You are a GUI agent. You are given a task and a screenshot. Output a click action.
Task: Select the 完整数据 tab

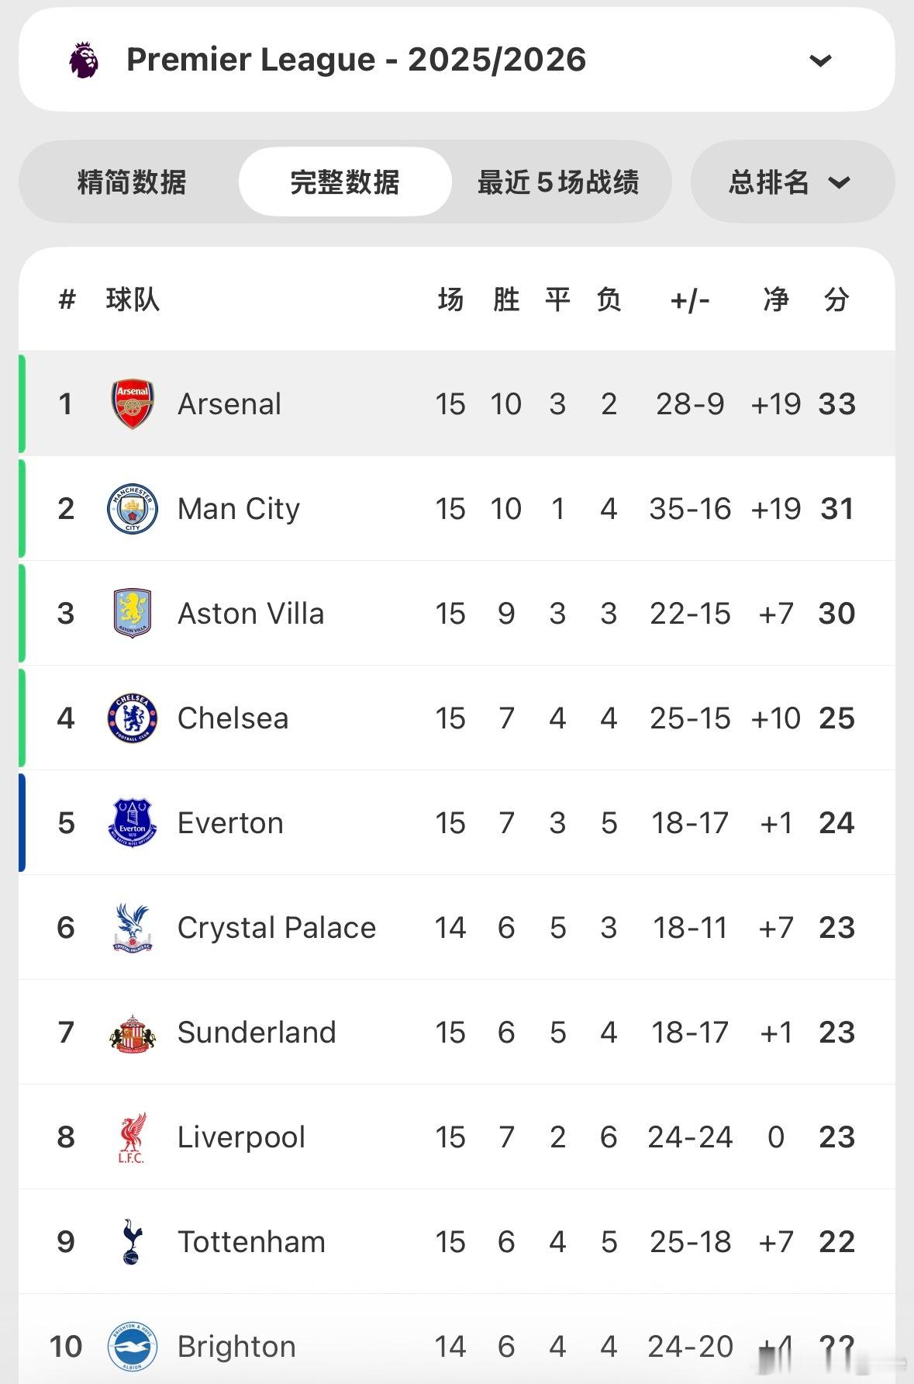(x=345, y=182)
